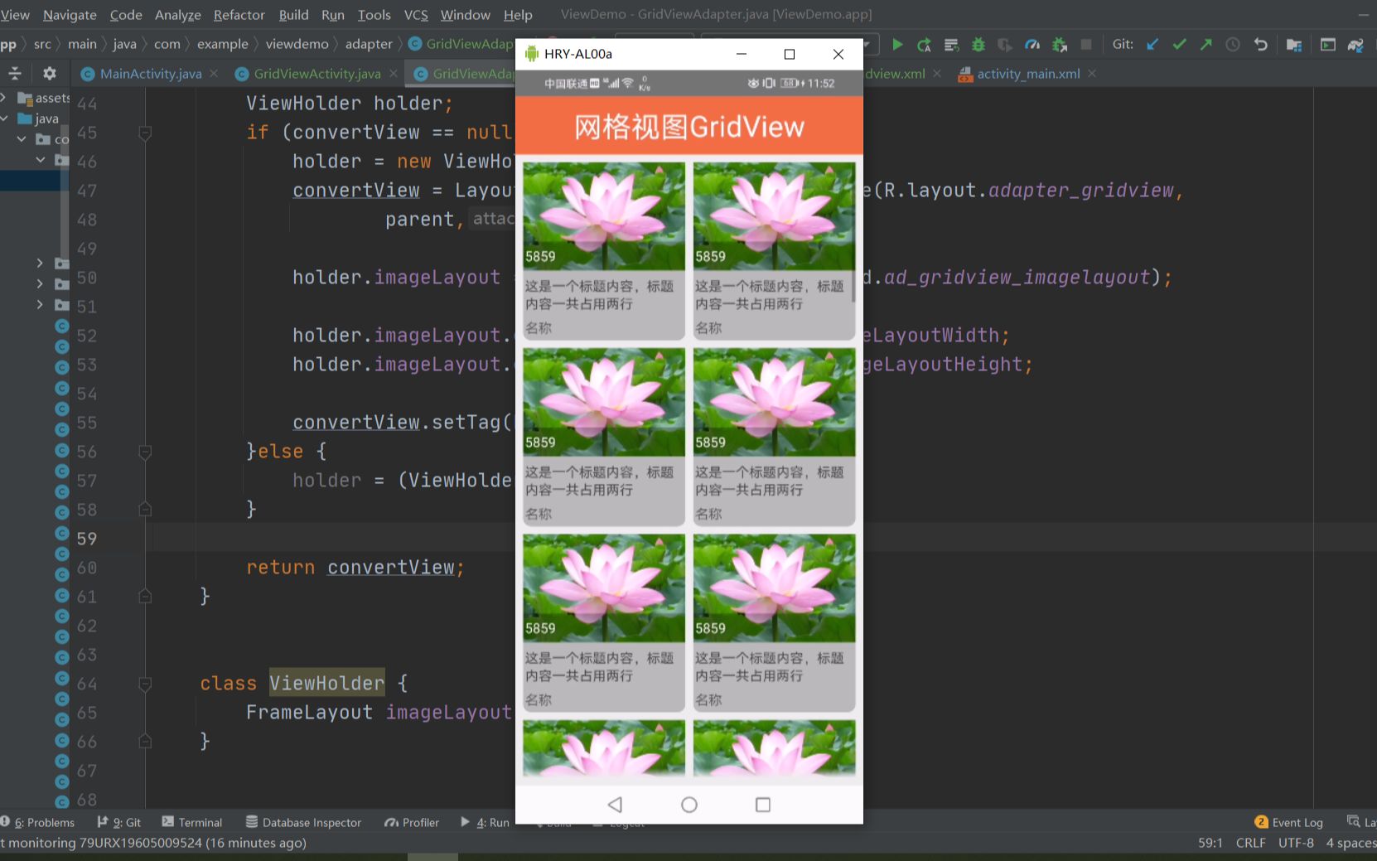Viewport: 1377px width, 861px height.
Task: Run the app with the green play icon
Action: point(897,44)
